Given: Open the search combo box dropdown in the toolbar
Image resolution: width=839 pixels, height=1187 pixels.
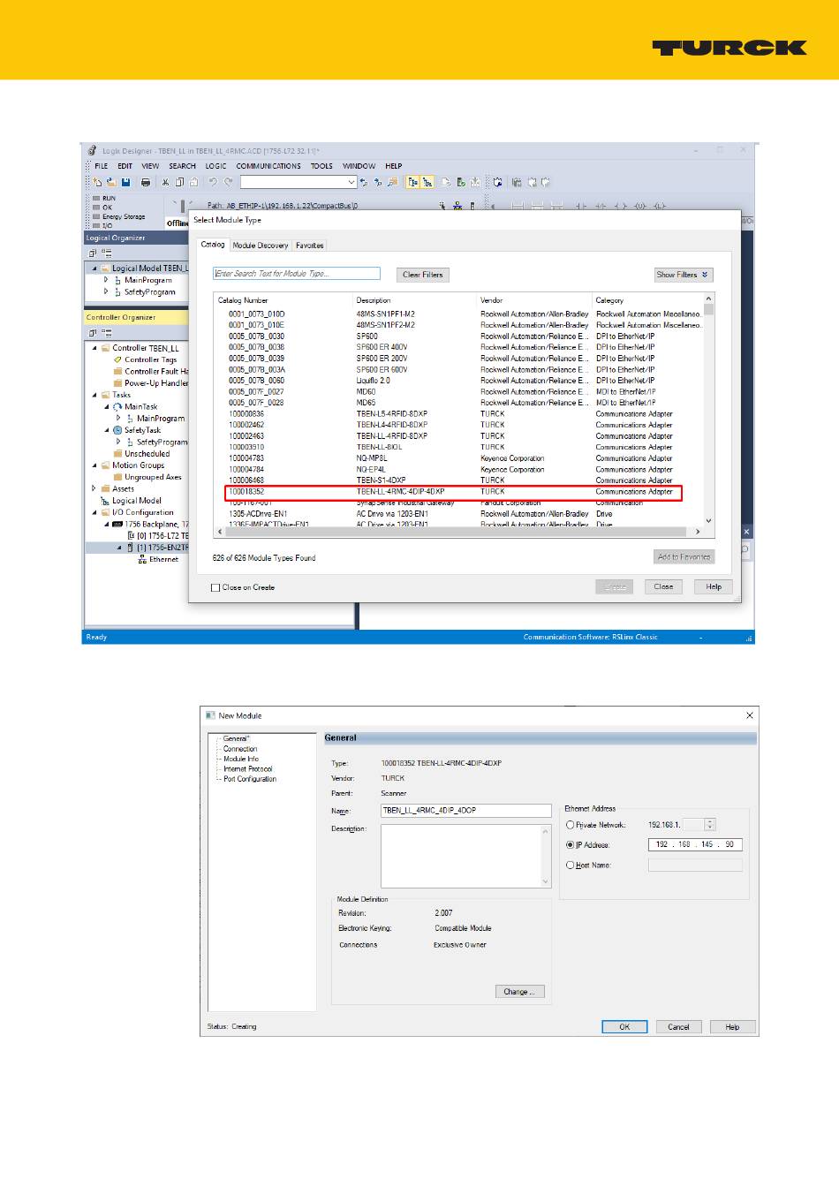Looking at the screenshot, I should coord(351,182).
